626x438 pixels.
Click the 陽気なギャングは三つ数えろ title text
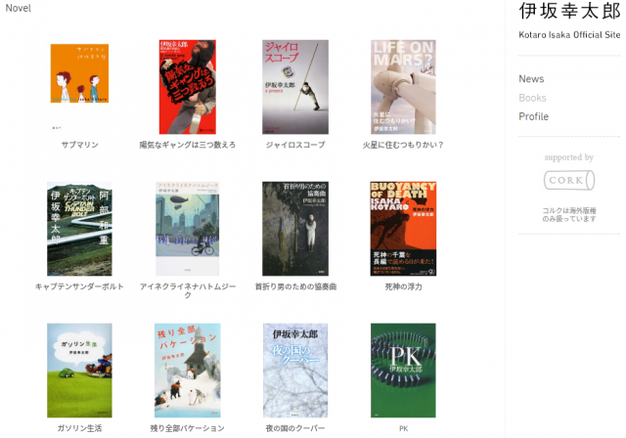point(187,145)
